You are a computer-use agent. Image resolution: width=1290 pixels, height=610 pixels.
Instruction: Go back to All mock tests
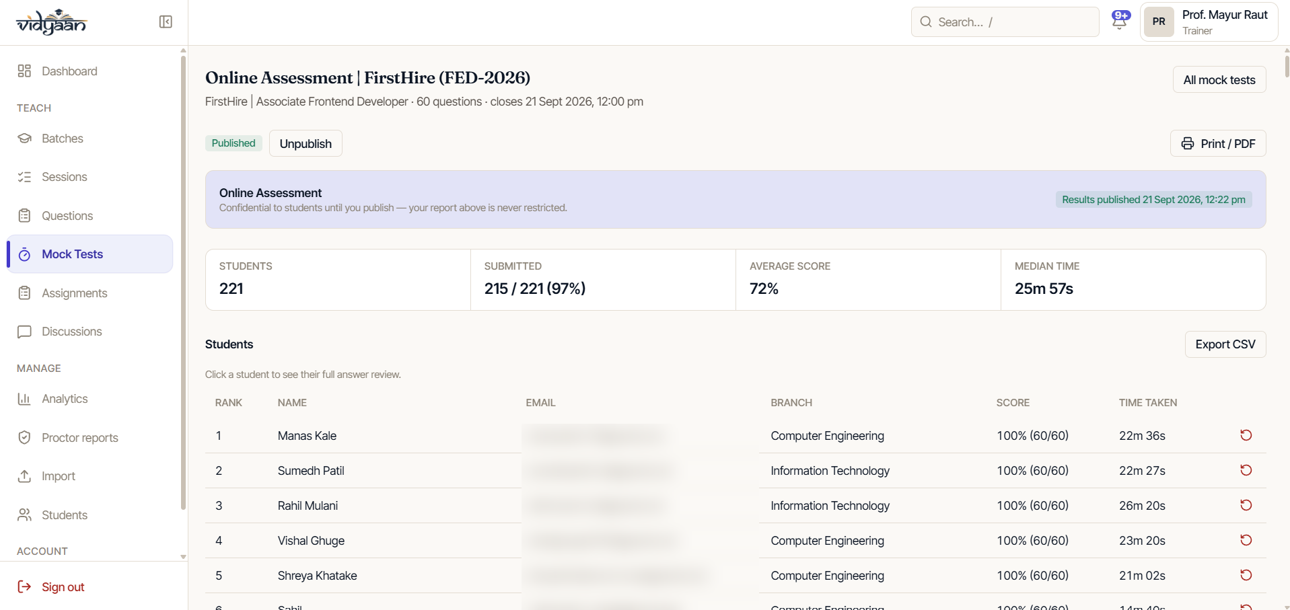1219,79
